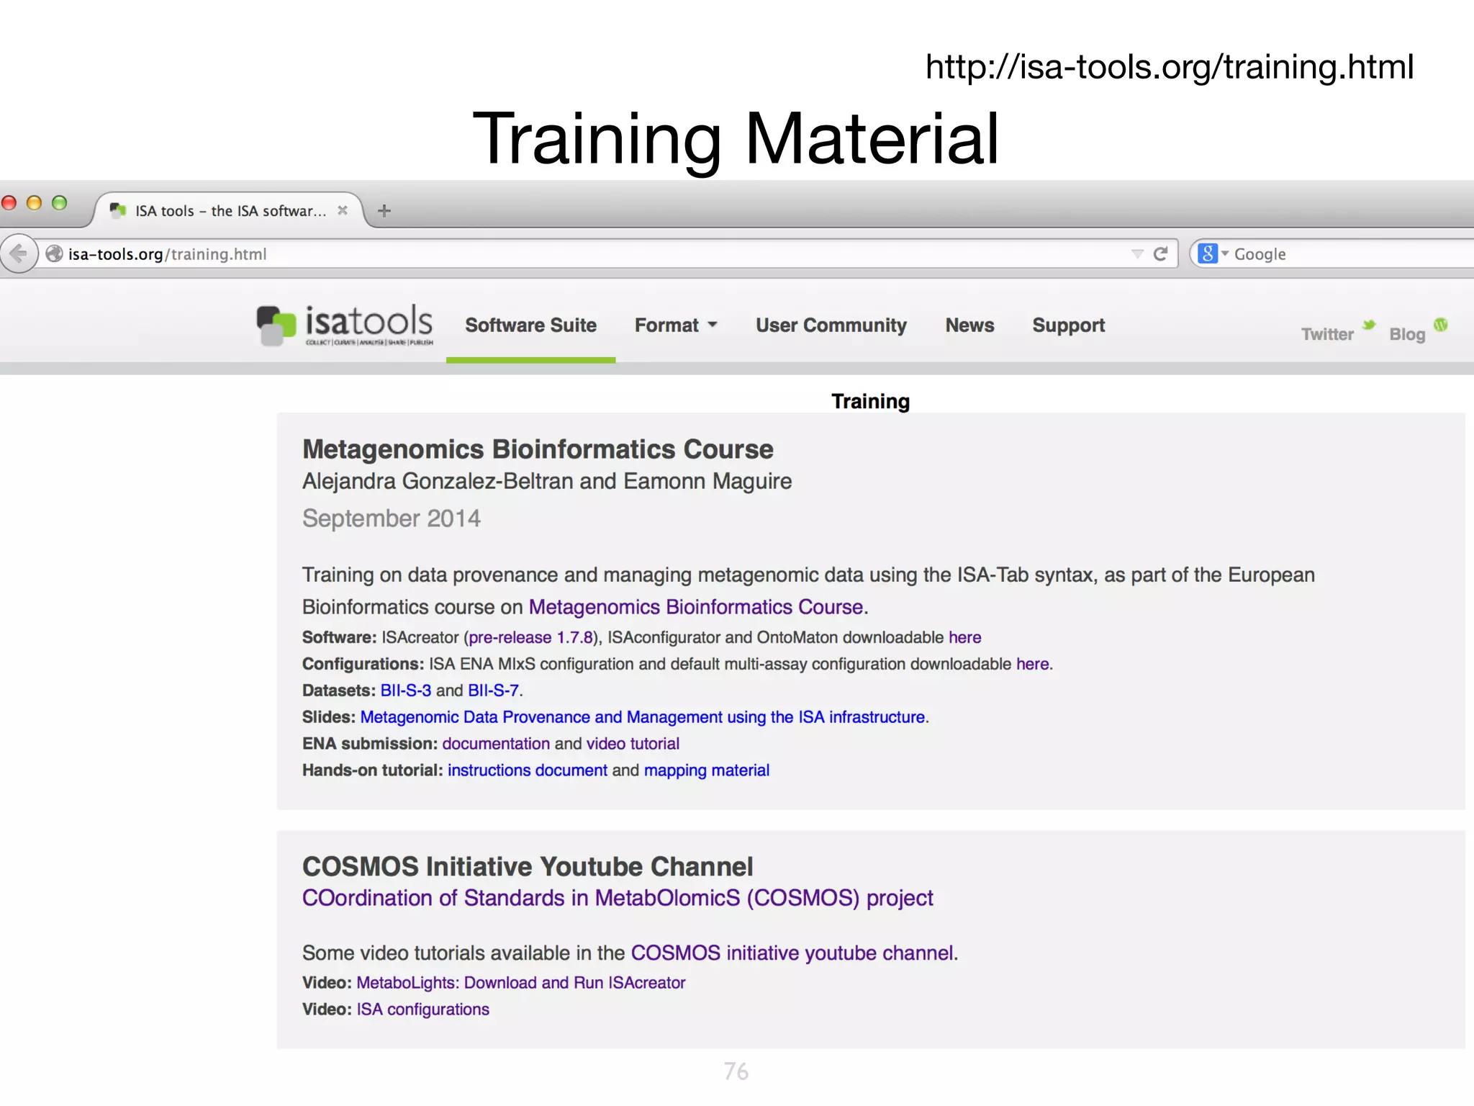Open COSMOS initiative youtube channel link
The image size is (1474, 1106).
792,953
